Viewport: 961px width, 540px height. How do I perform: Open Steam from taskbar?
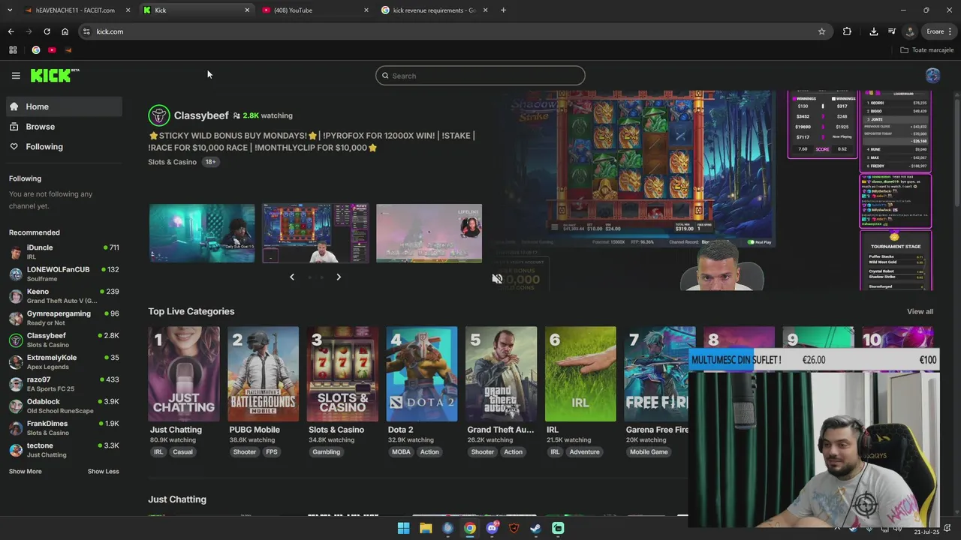click(535, 528)
